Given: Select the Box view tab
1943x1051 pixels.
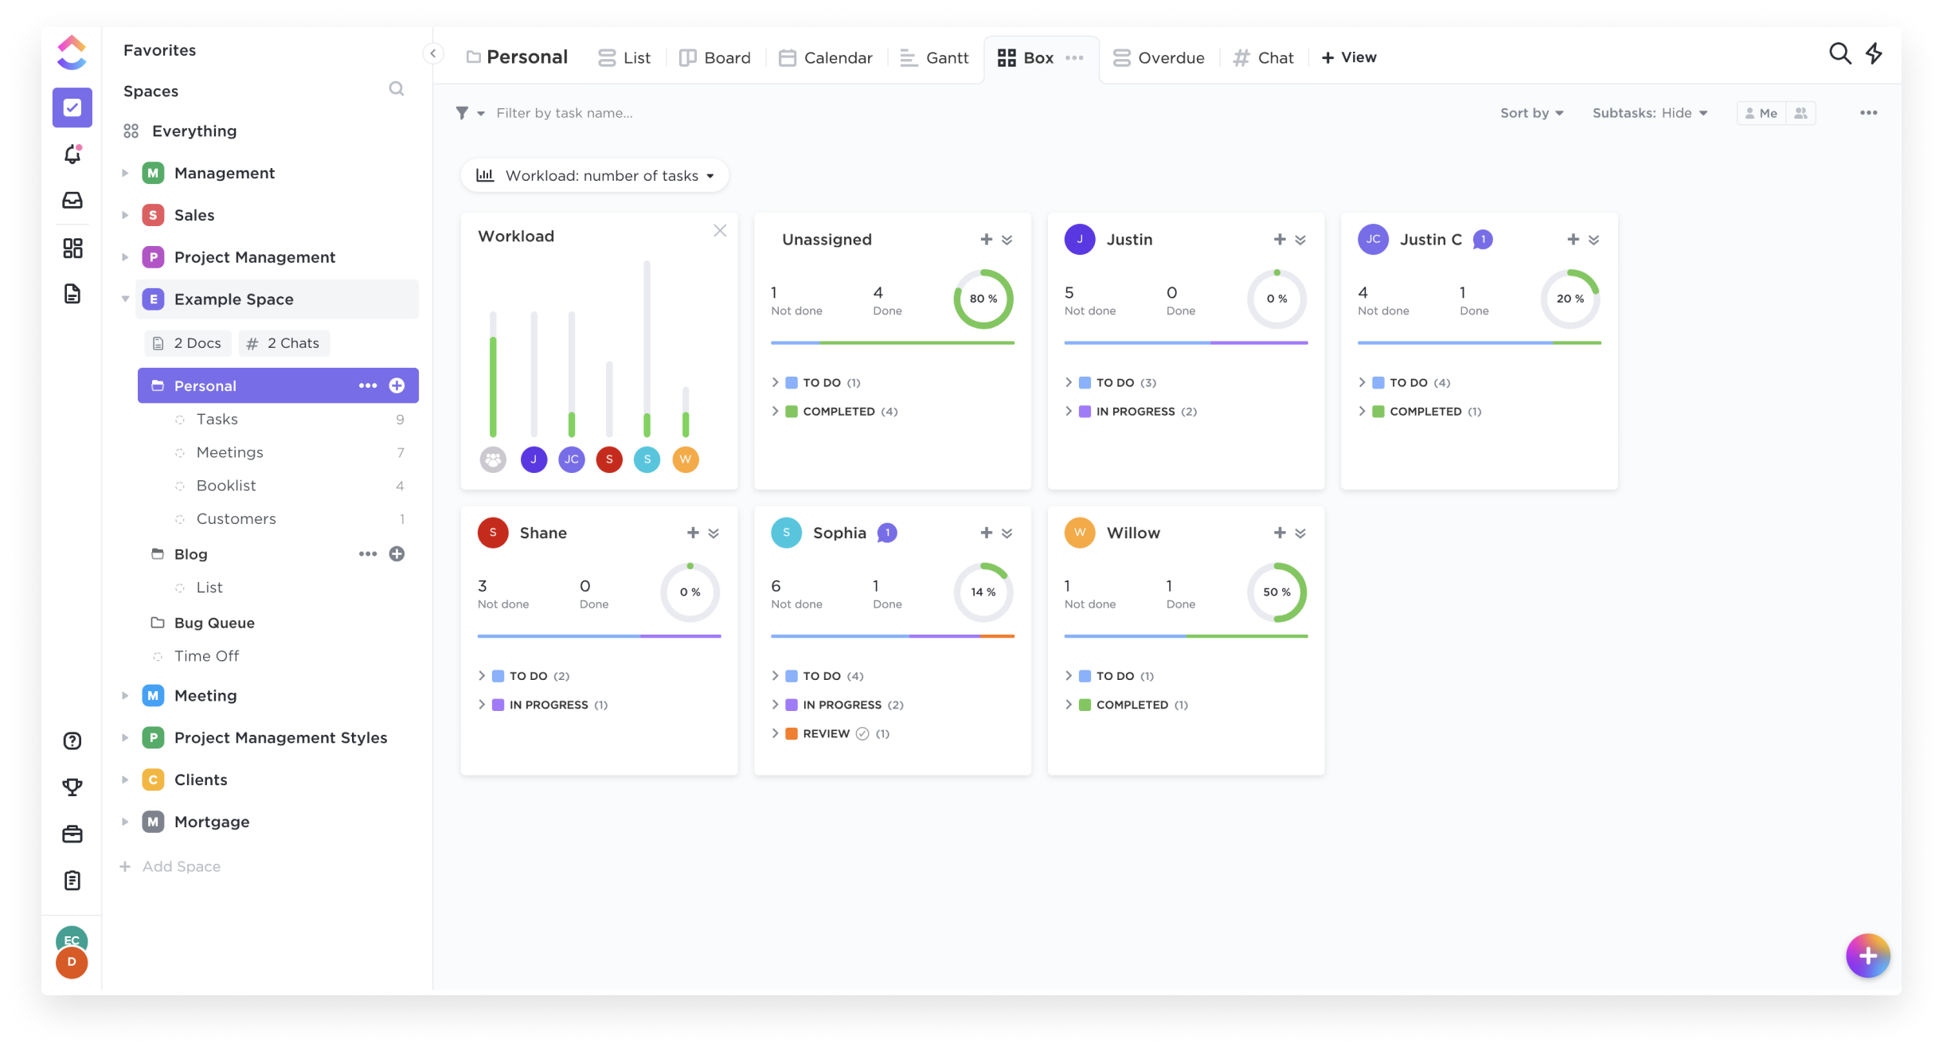Looking at the screenshot, I should click(x=1026, y=57).
